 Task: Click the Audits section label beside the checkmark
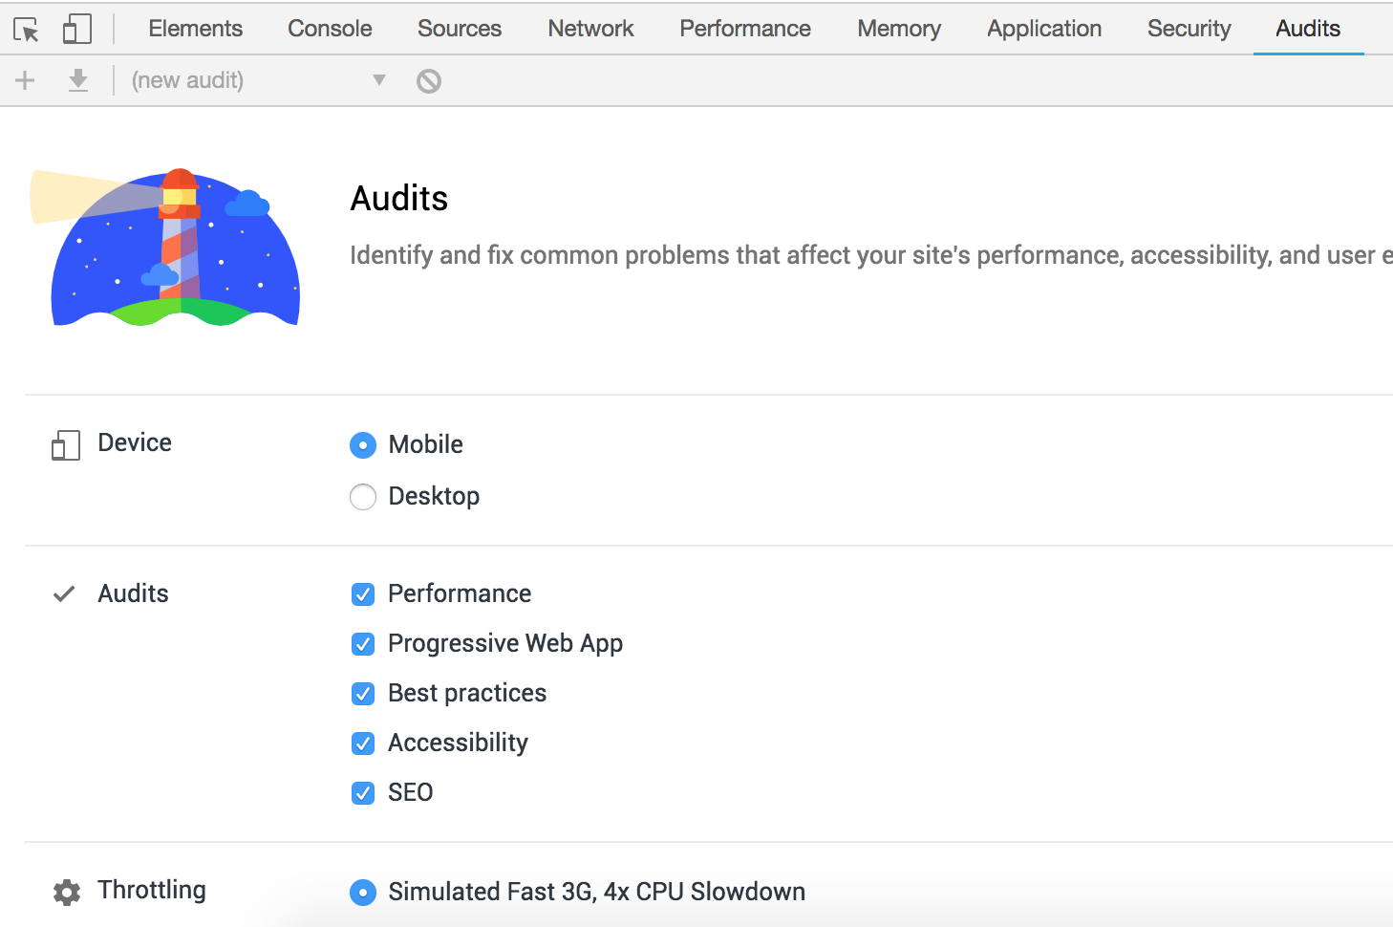pos(133,593)
